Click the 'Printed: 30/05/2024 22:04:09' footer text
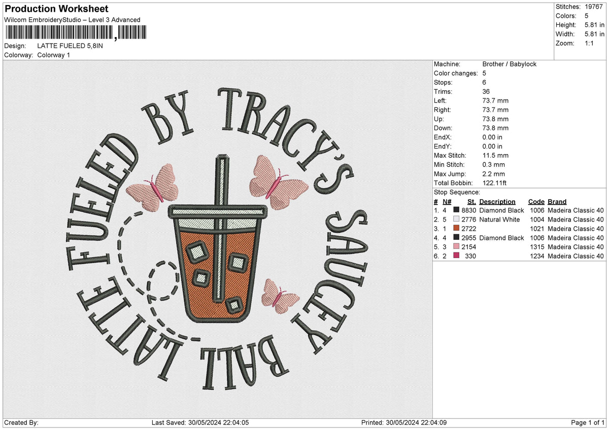 pyautogui.click(x=403, y=423)
